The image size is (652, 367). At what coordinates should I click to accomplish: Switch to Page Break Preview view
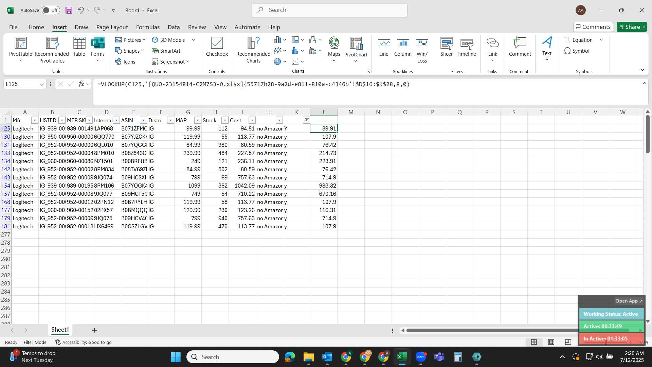(568, 342)
